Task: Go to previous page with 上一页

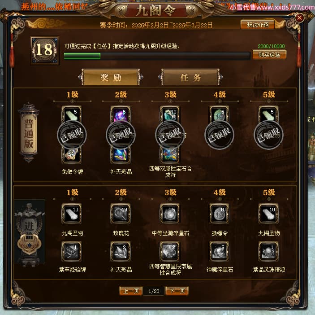Action: pyautogui.click(x=131, y=291)
